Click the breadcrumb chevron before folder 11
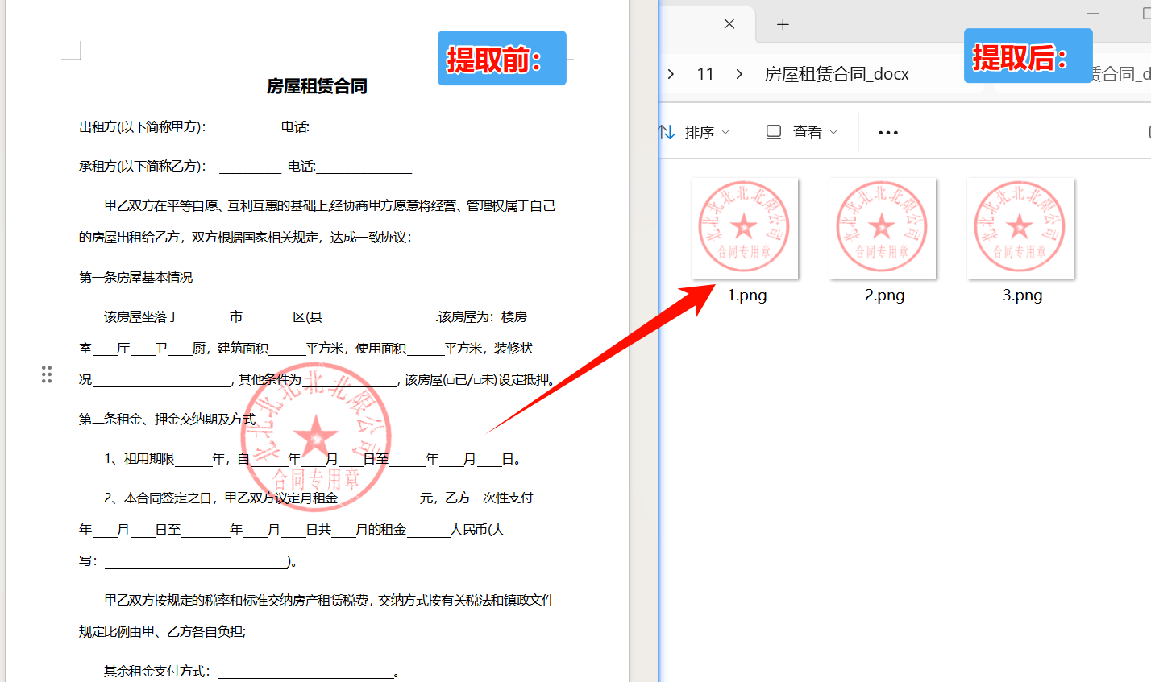Screen dimensions: 1151x682 pos(671,73)
